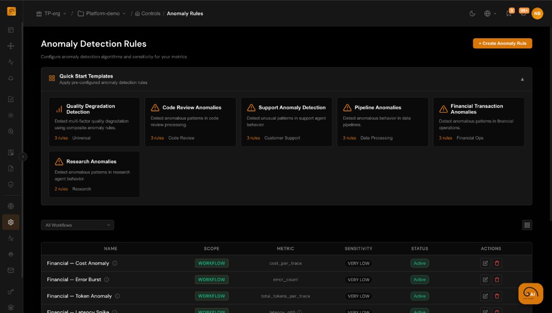Open search from the left sidebar
Screen dimensions: 552x313
point(10,131)
